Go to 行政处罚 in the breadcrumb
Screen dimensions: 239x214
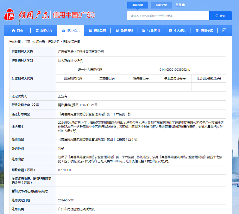(53, 42)
